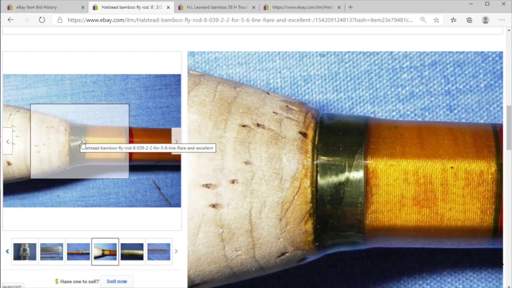512x288 pixels.
Task: Select the cork handle thumbnail
Action: (x=132, y=252)
